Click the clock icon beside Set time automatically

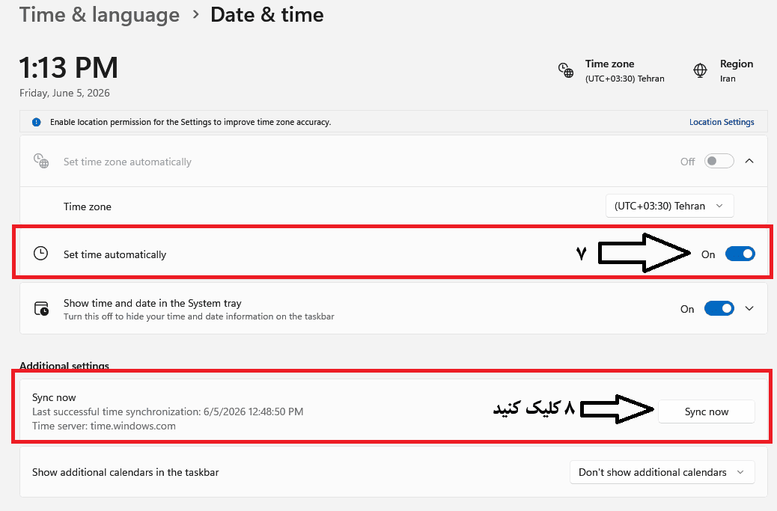[40, 254]
